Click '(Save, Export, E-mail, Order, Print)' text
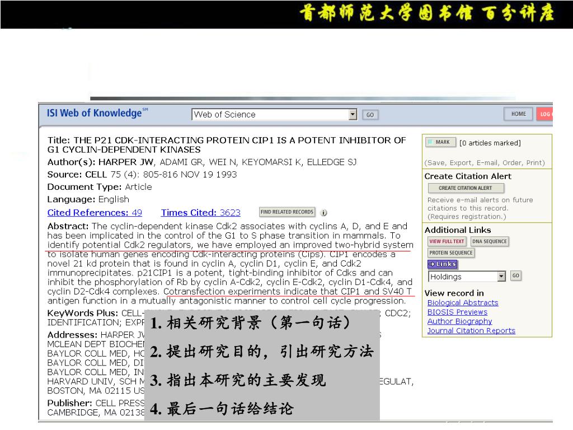Viewport: 573px width, 430px height. pyautogui.click(x=484, y=163)
